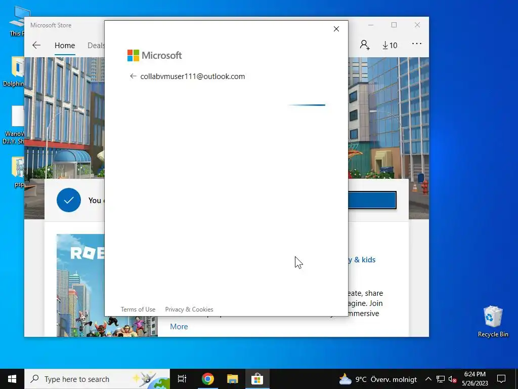Viewport: 518px width, 389px height.
Task: Open the Store See more menu
Action: [417, 44]
